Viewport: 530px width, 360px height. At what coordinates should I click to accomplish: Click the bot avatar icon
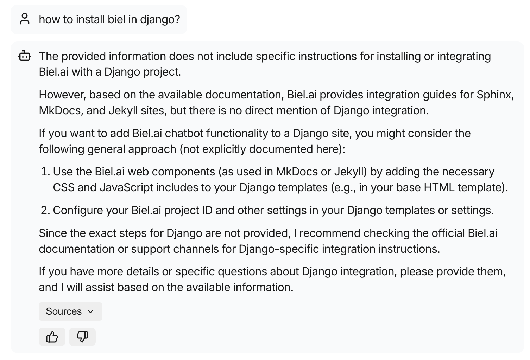pos(25,56)
